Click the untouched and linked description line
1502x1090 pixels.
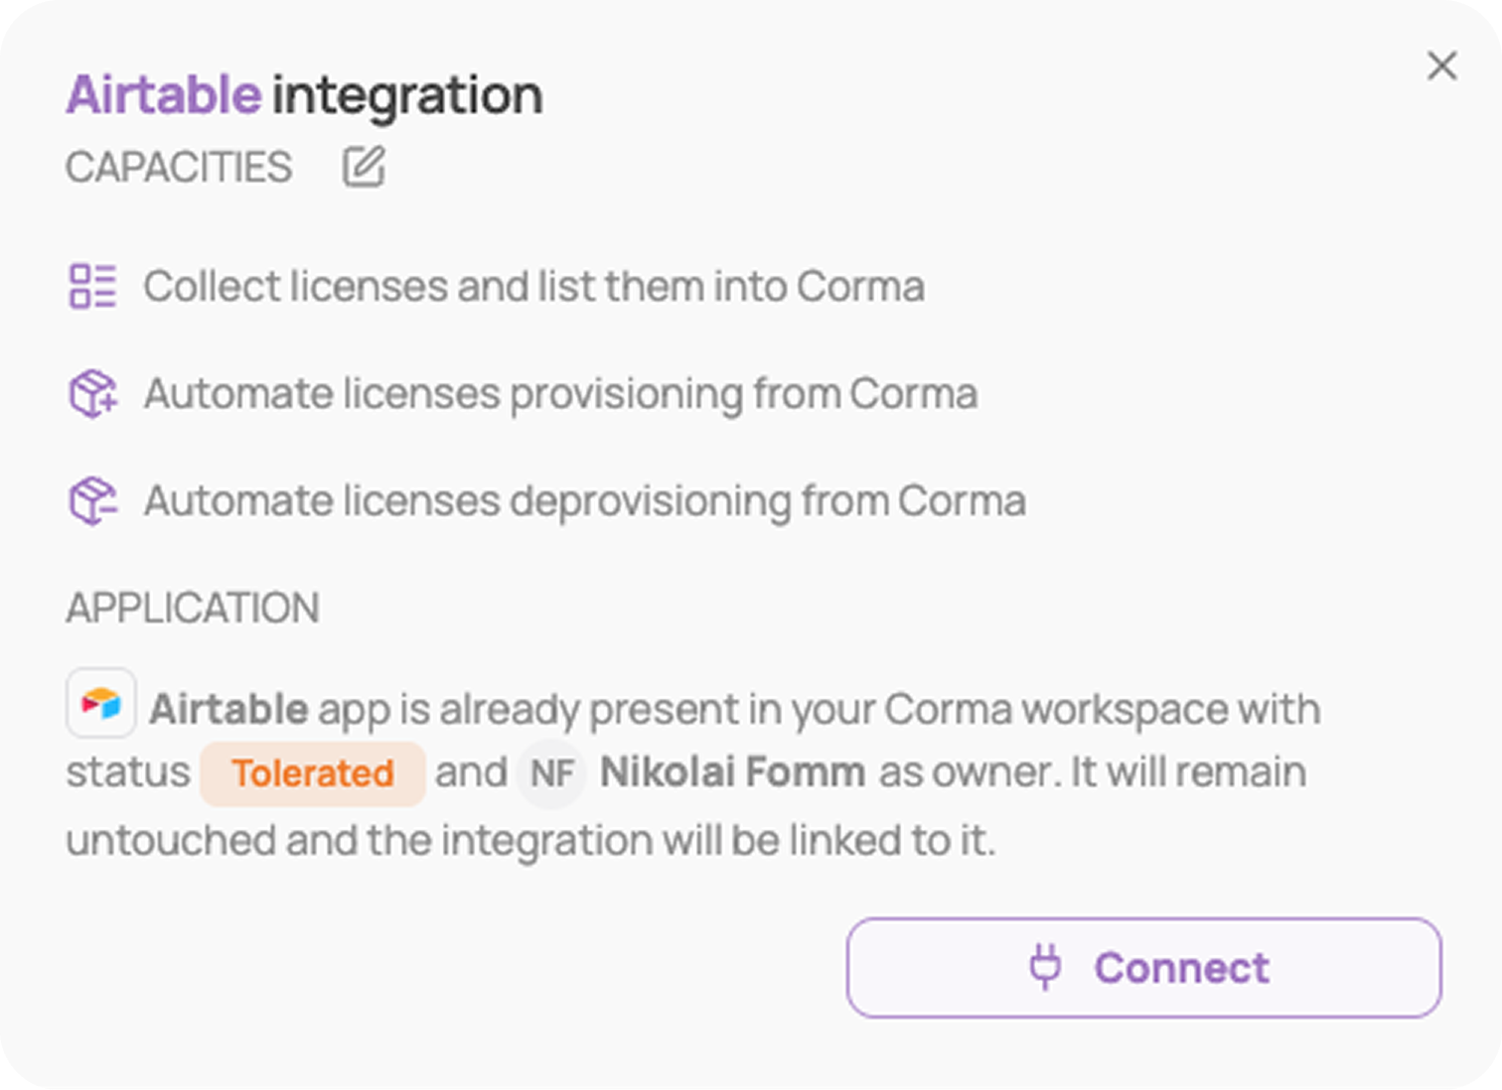(x=530, y=841)
